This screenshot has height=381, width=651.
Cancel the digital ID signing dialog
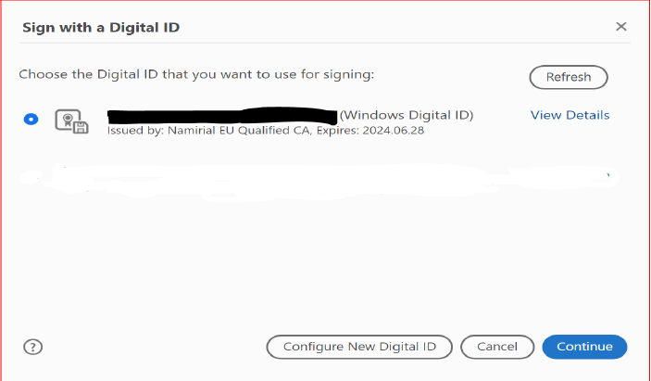(x=497, y=347)
